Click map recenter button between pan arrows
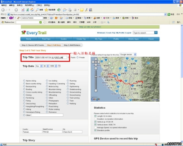Screen dimensions: 183x146 (x=96, y=62)
